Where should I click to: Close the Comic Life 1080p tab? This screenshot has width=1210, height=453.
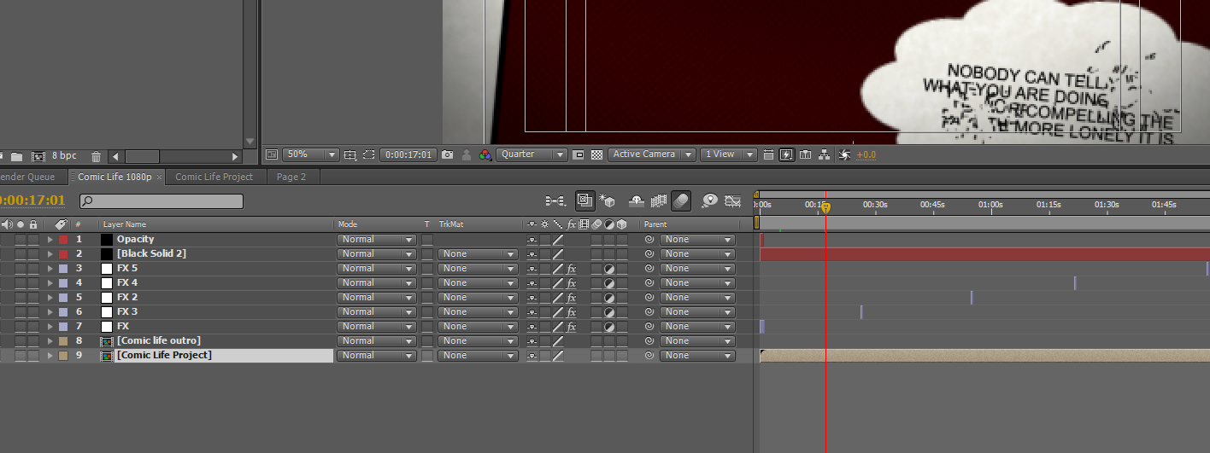[x=160, y=177]
